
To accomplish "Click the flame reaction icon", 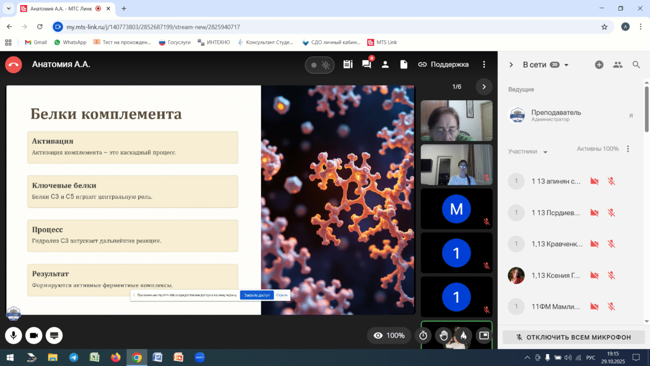I will click(463, 335).
